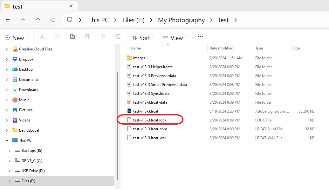Viewport: 329px width, 189px height.
Task: Click the DRIVE_C drive icon
Action: tap(17, 160)
